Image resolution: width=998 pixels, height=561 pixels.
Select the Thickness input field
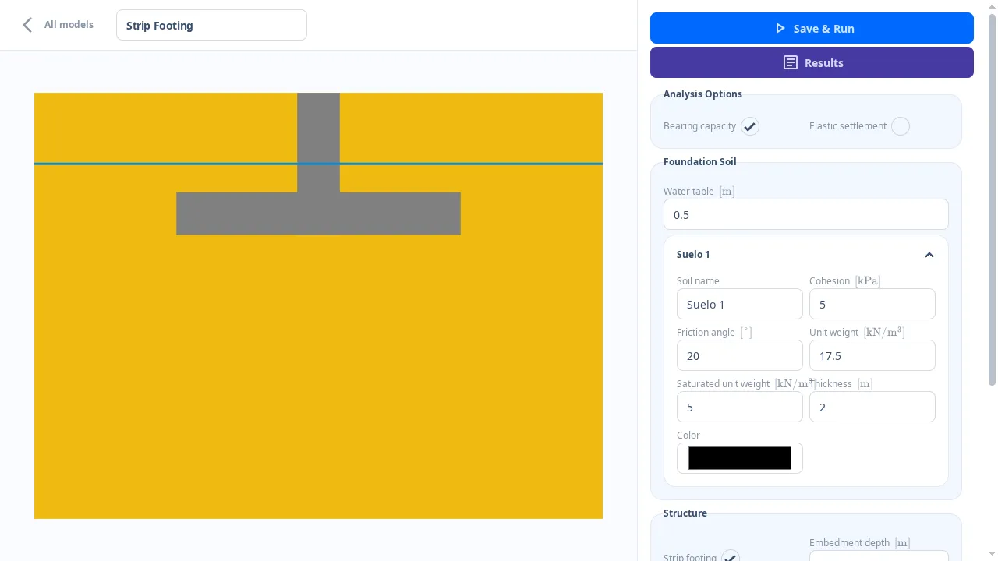tap(872, 407)
